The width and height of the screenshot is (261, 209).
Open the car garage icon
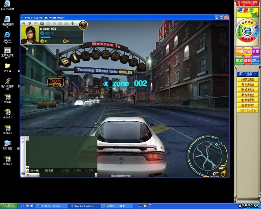(x=66, y=23)
